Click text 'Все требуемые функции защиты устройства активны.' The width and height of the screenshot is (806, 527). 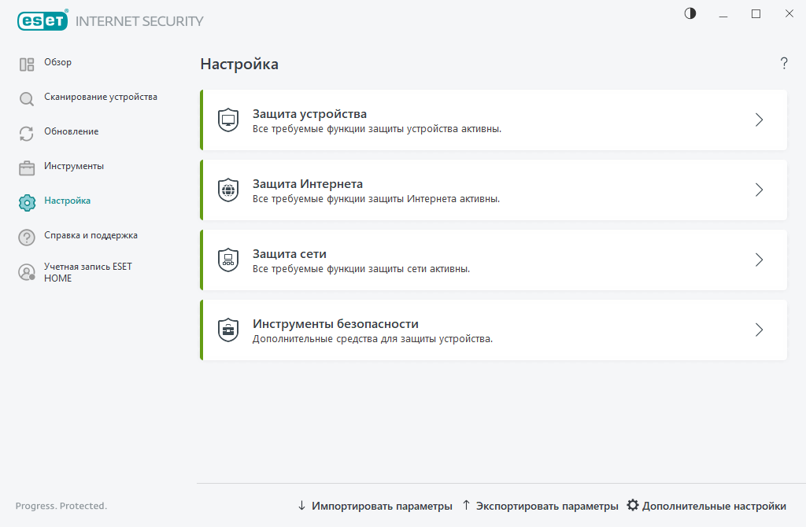pyautogui.click(x=377, y=129)
